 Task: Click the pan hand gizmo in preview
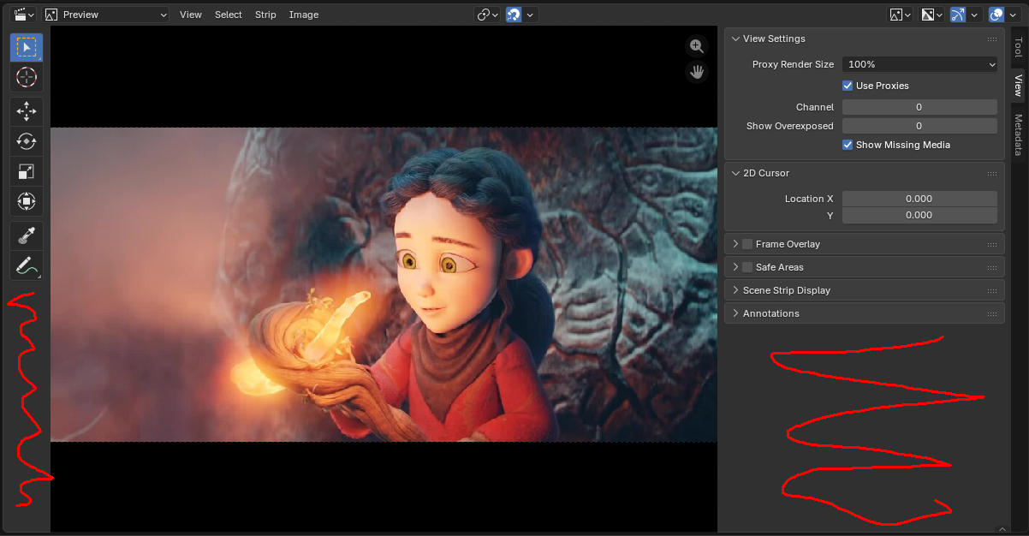[697, 72]
